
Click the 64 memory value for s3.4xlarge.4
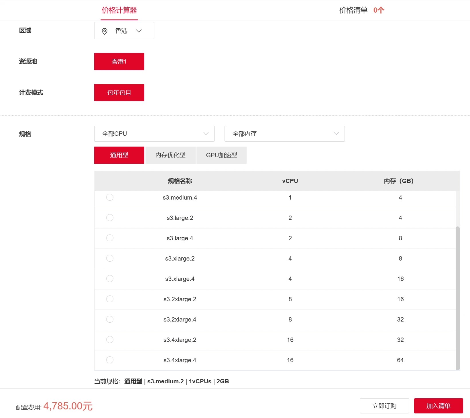tap(400, 360)
